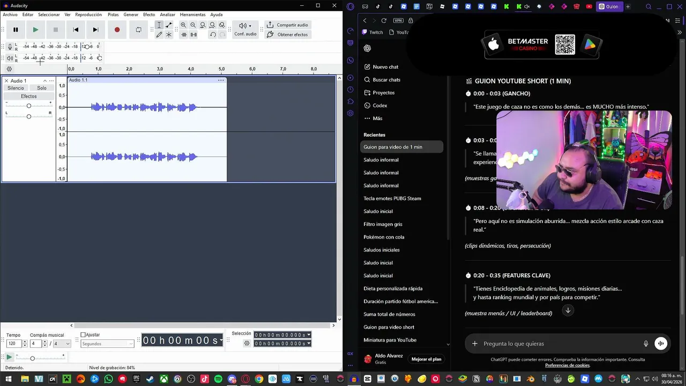Fit selection to width zoom icon
Image resolution: width=686 pixels, height=386 pixels.
coord(203,25)
